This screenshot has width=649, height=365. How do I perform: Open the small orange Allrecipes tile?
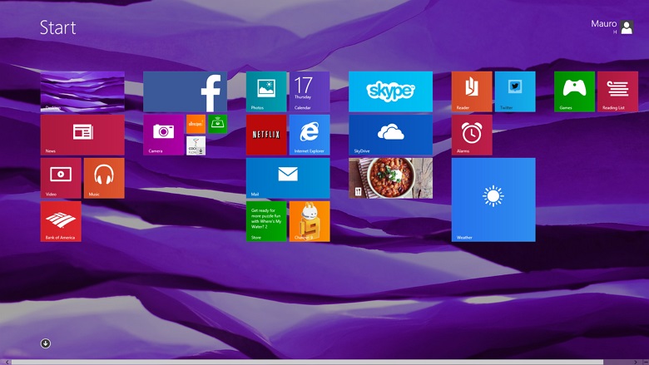196,124
